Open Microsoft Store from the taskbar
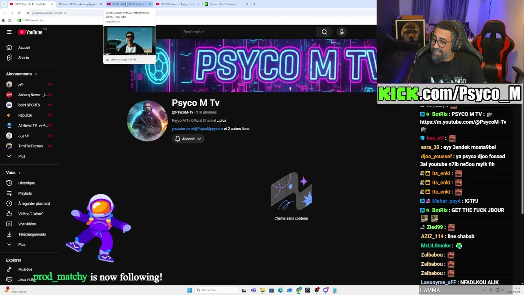Screen dimensions: 524x295 (x=271, y=290)
